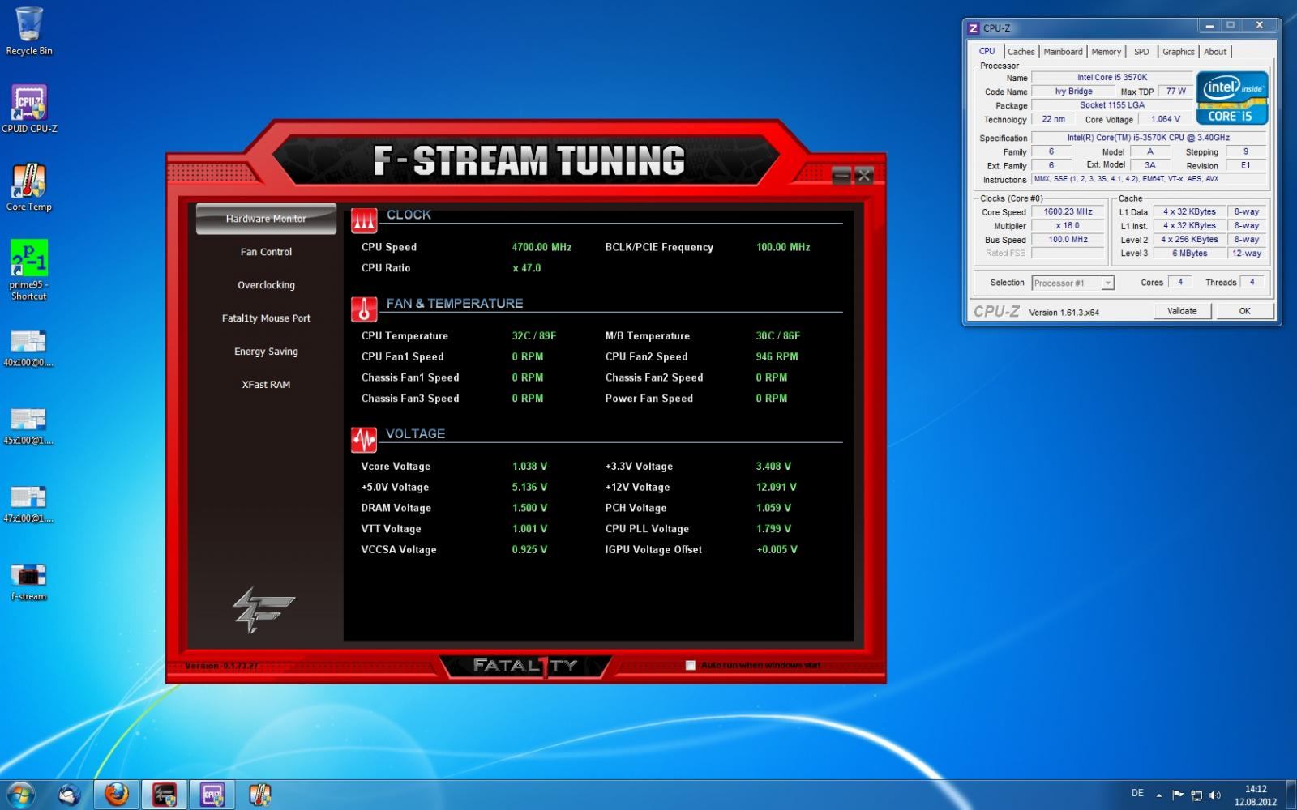Open the Fatal1ty Mouse Port section
Viewport: 1297px width, 810px height.
(x=266, y=318)
